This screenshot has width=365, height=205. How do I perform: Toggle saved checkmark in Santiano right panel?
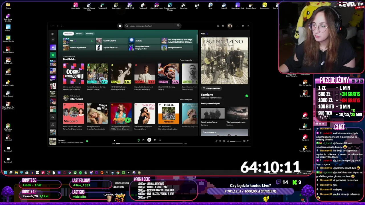click(x=247, y=96)
